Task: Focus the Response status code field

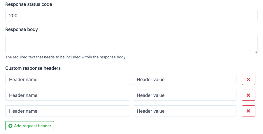Action: click(x=131, y=16)
